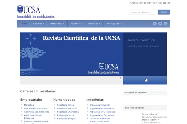Image resolution: width=187 pixels, height=124 pixels.
Task: Click the arrow bullet beside Técnico Superior
Action: tap(88, 118)
